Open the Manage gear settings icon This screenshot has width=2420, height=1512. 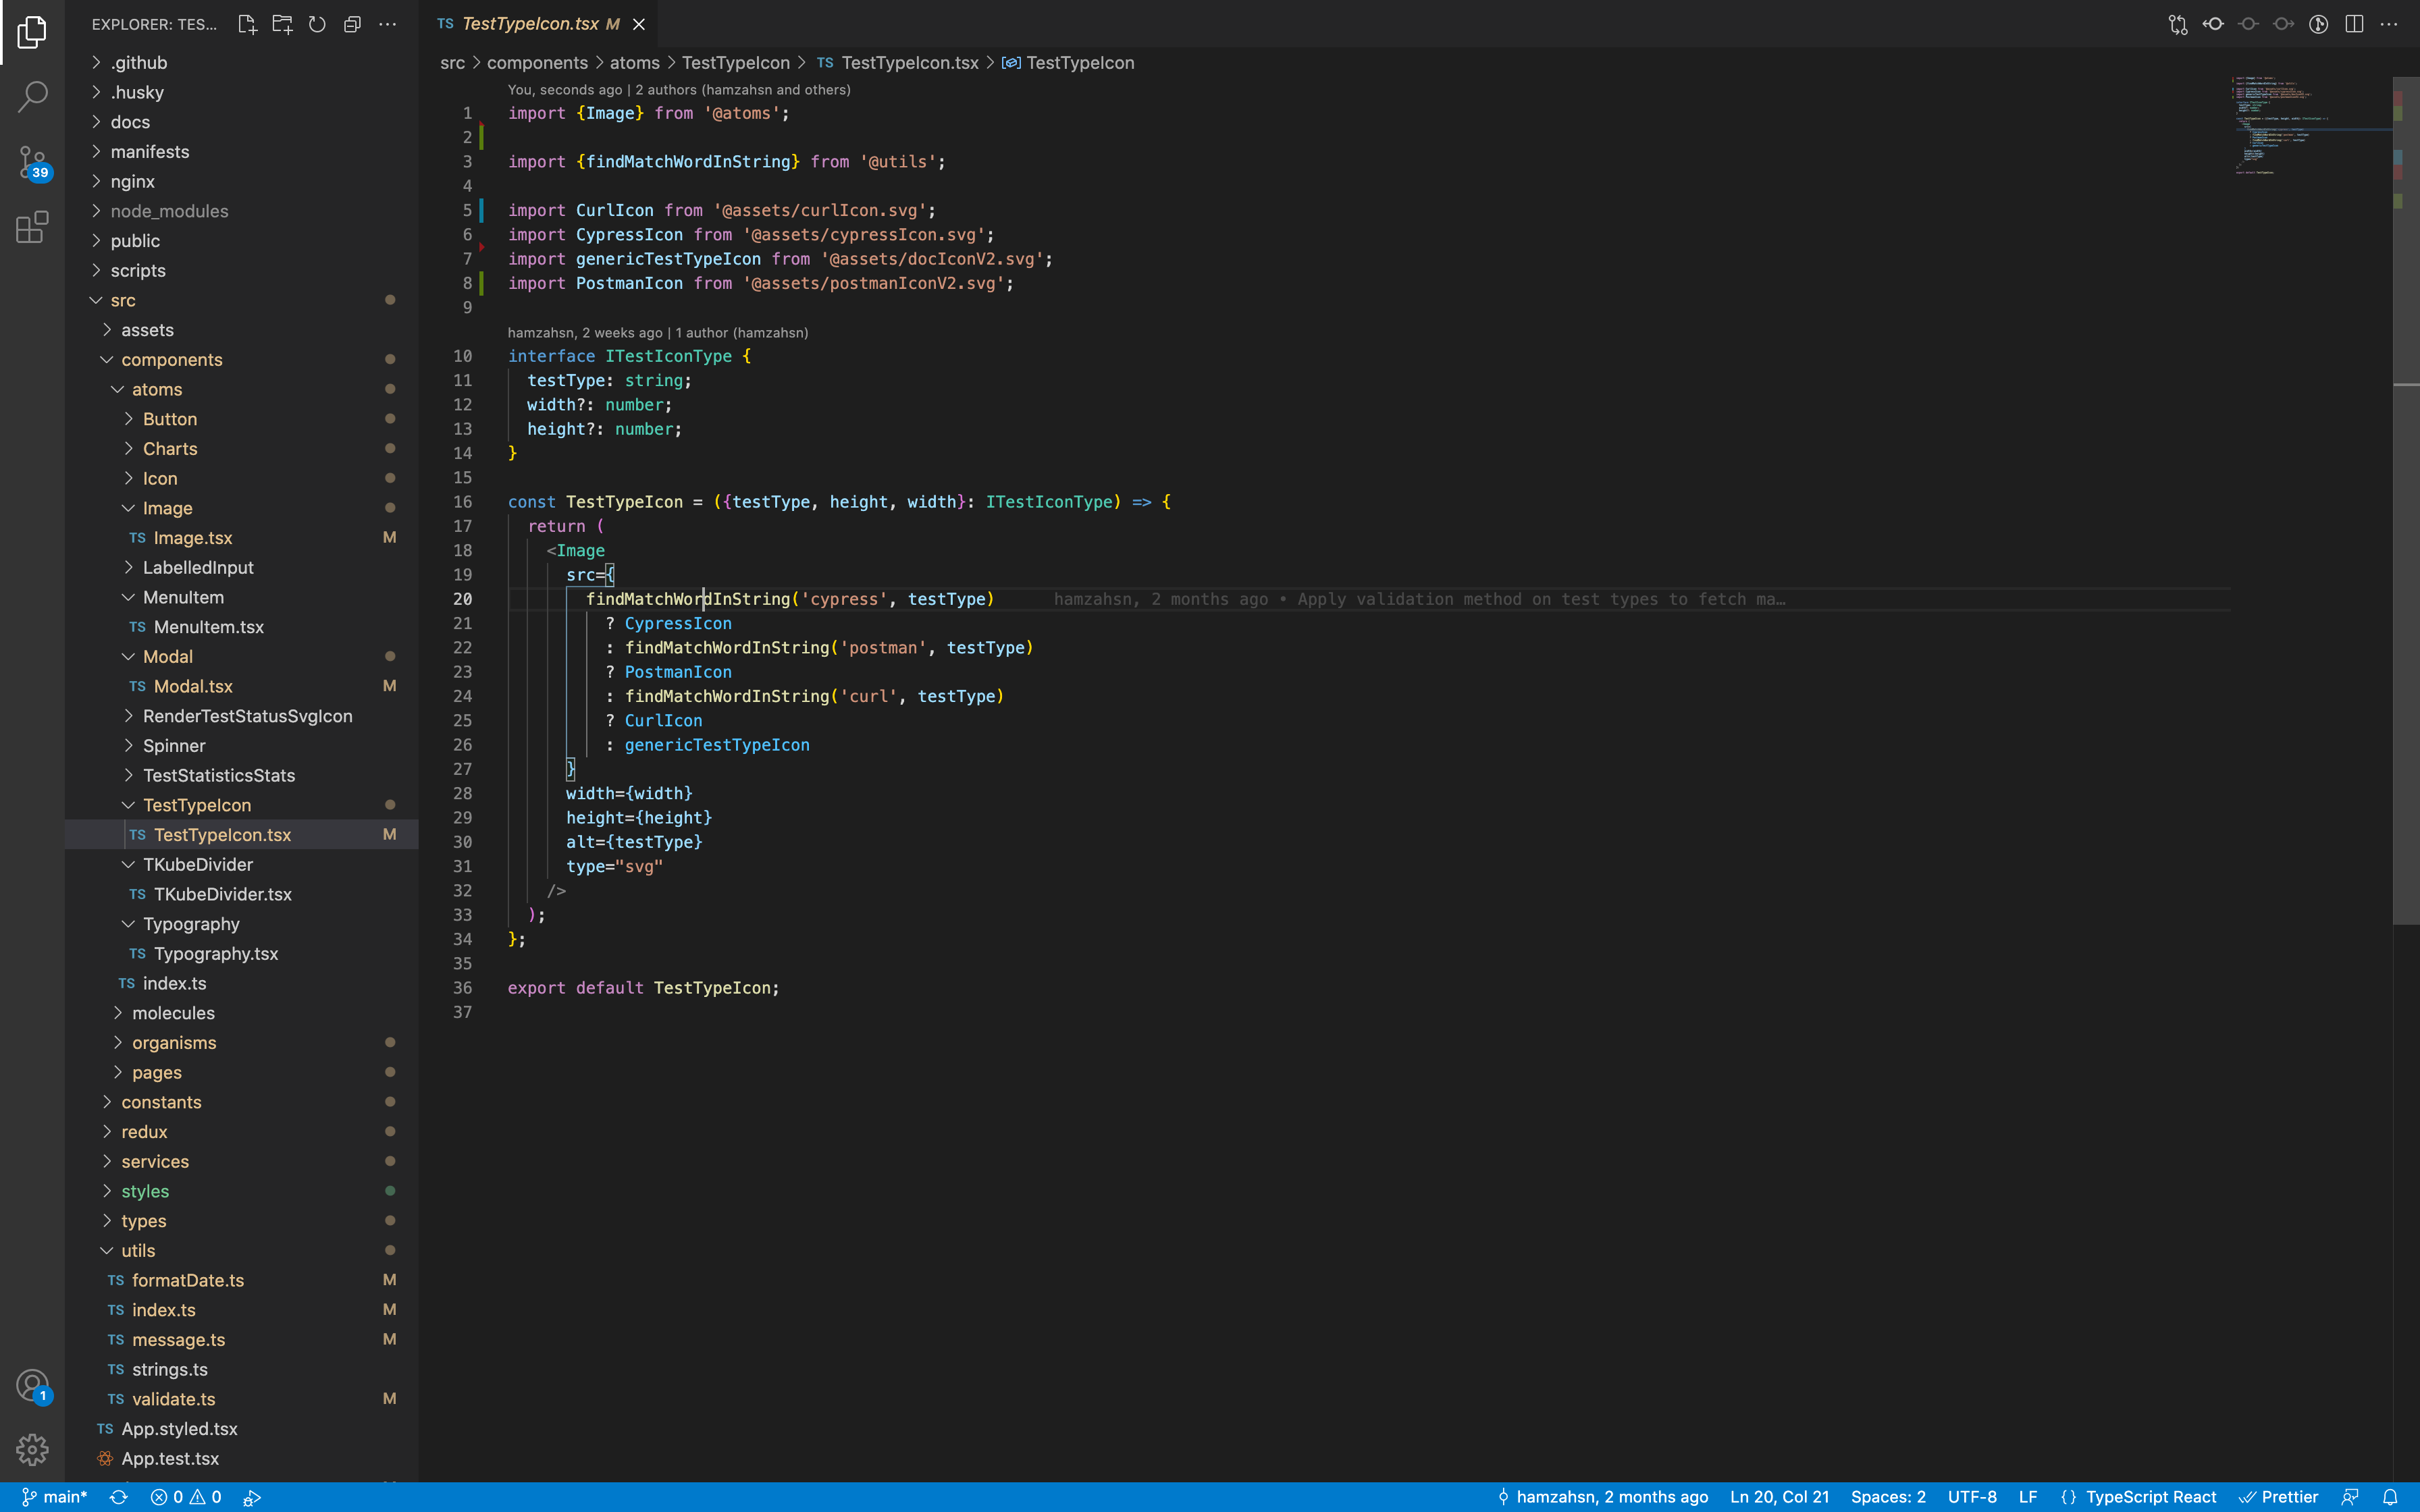click(x=32, y=1449)
